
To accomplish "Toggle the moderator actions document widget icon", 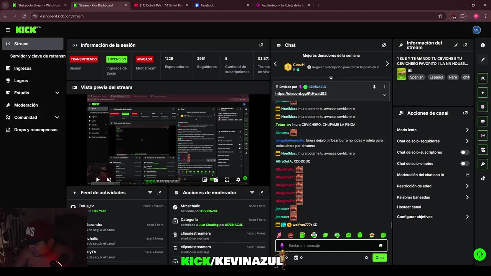I will [483, 107].
